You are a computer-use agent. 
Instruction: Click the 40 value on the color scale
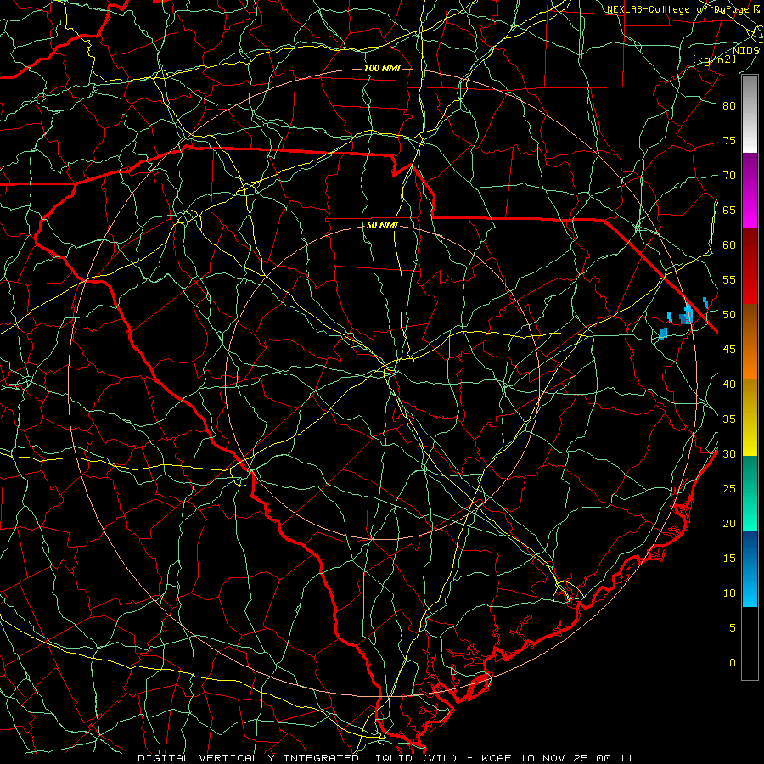point(729,385)
